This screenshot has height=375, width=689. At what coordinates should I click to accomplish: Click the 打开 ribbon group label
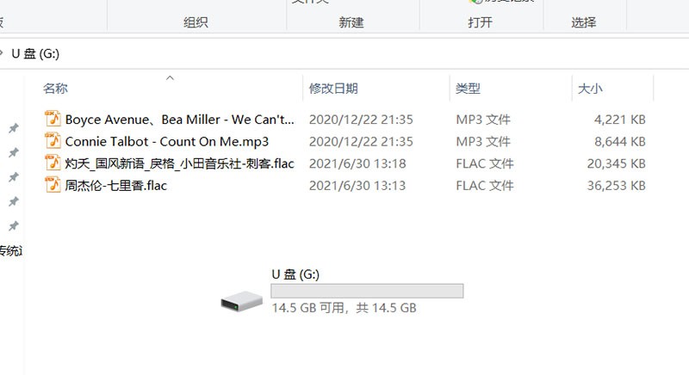pyautogui.click(x=481, y=22)
